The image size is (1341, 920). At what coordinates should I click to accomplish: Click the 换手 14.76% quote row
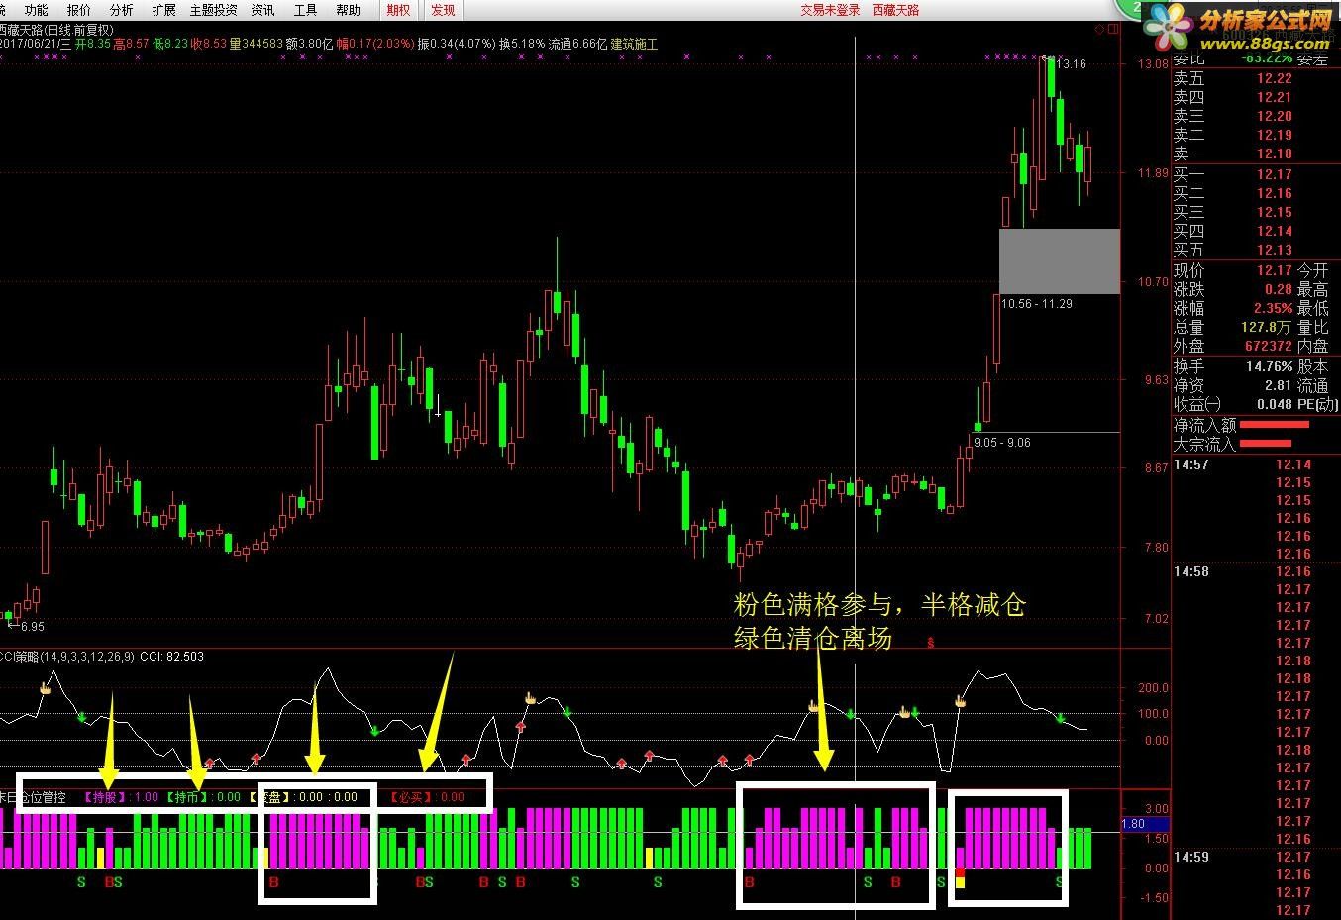point(1233,366)
